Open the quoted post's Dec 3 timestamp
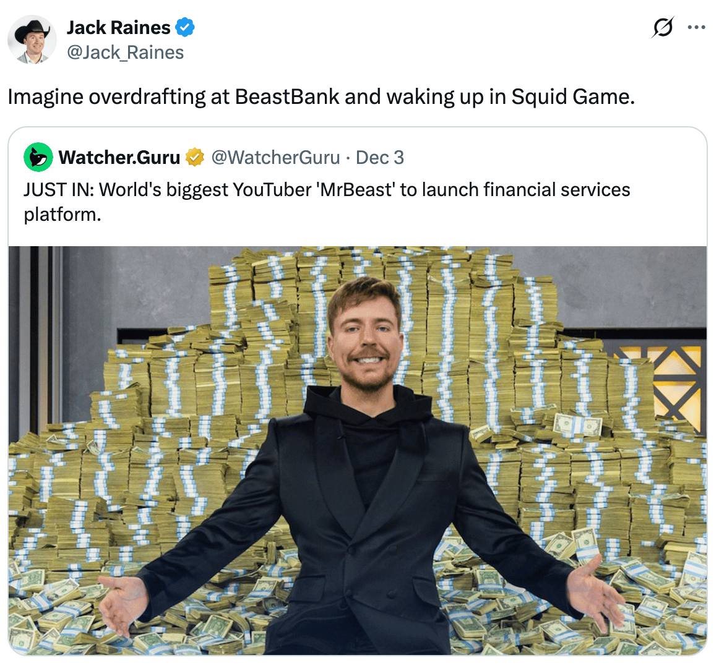Viewport: 719px width, 668px height. click(380, 157)
